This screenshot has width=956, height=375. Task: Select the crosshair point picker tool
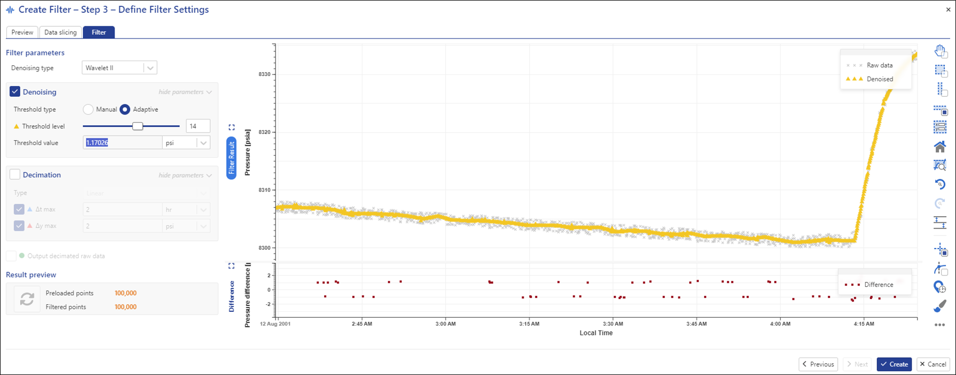tap(940, 249)
